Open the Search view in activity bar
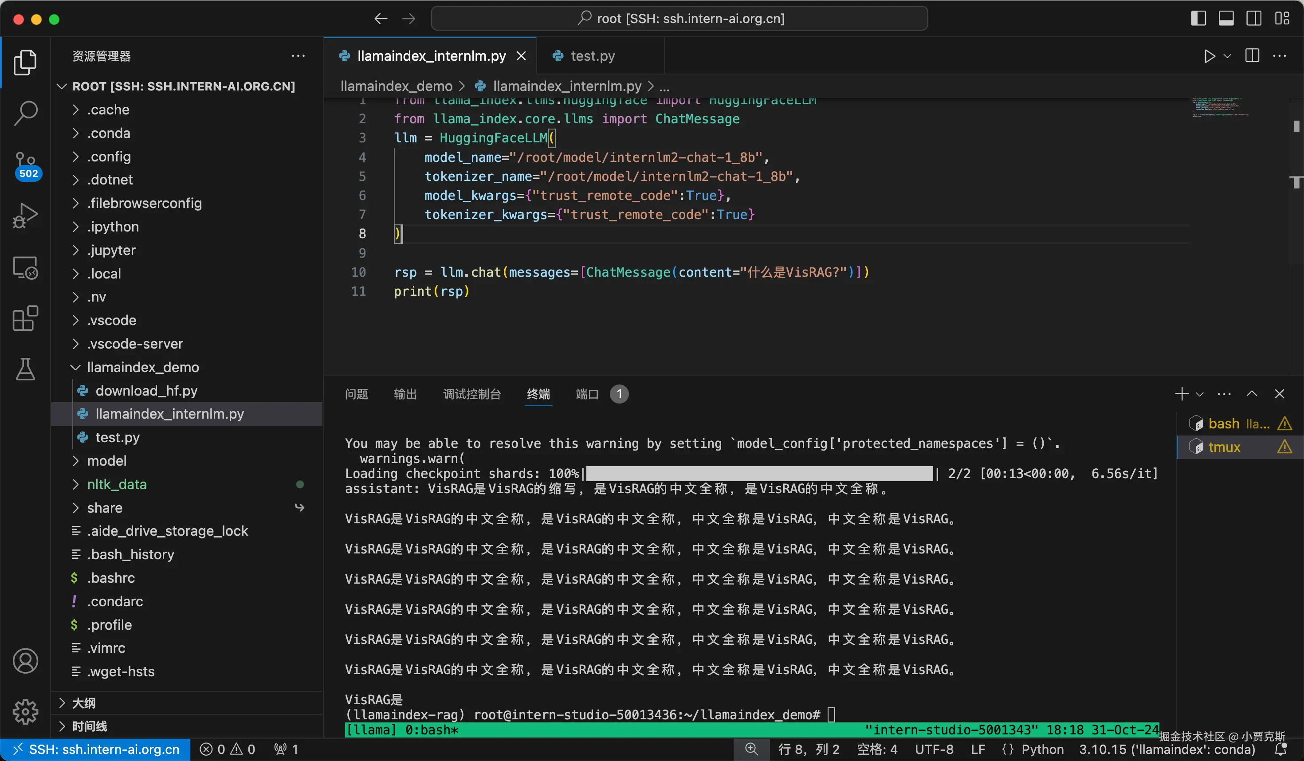Screen dimensions: 1304x761 click(x=25, y=113)
